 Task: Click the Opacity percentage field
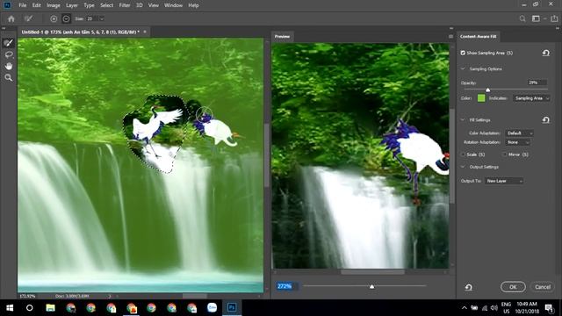(x=537, y=83)
